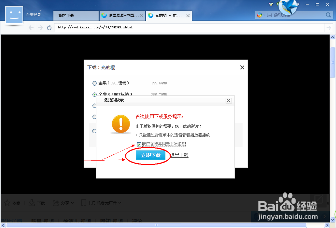Reload the page with refresh icon
The height and width of the screenshot is (228, 336).
pos(49,27)
